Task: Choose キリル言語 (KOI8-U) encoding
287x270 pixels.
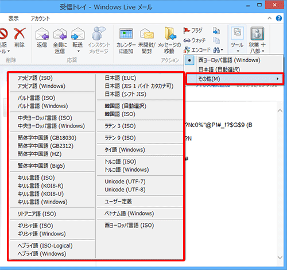Action: 41,194
